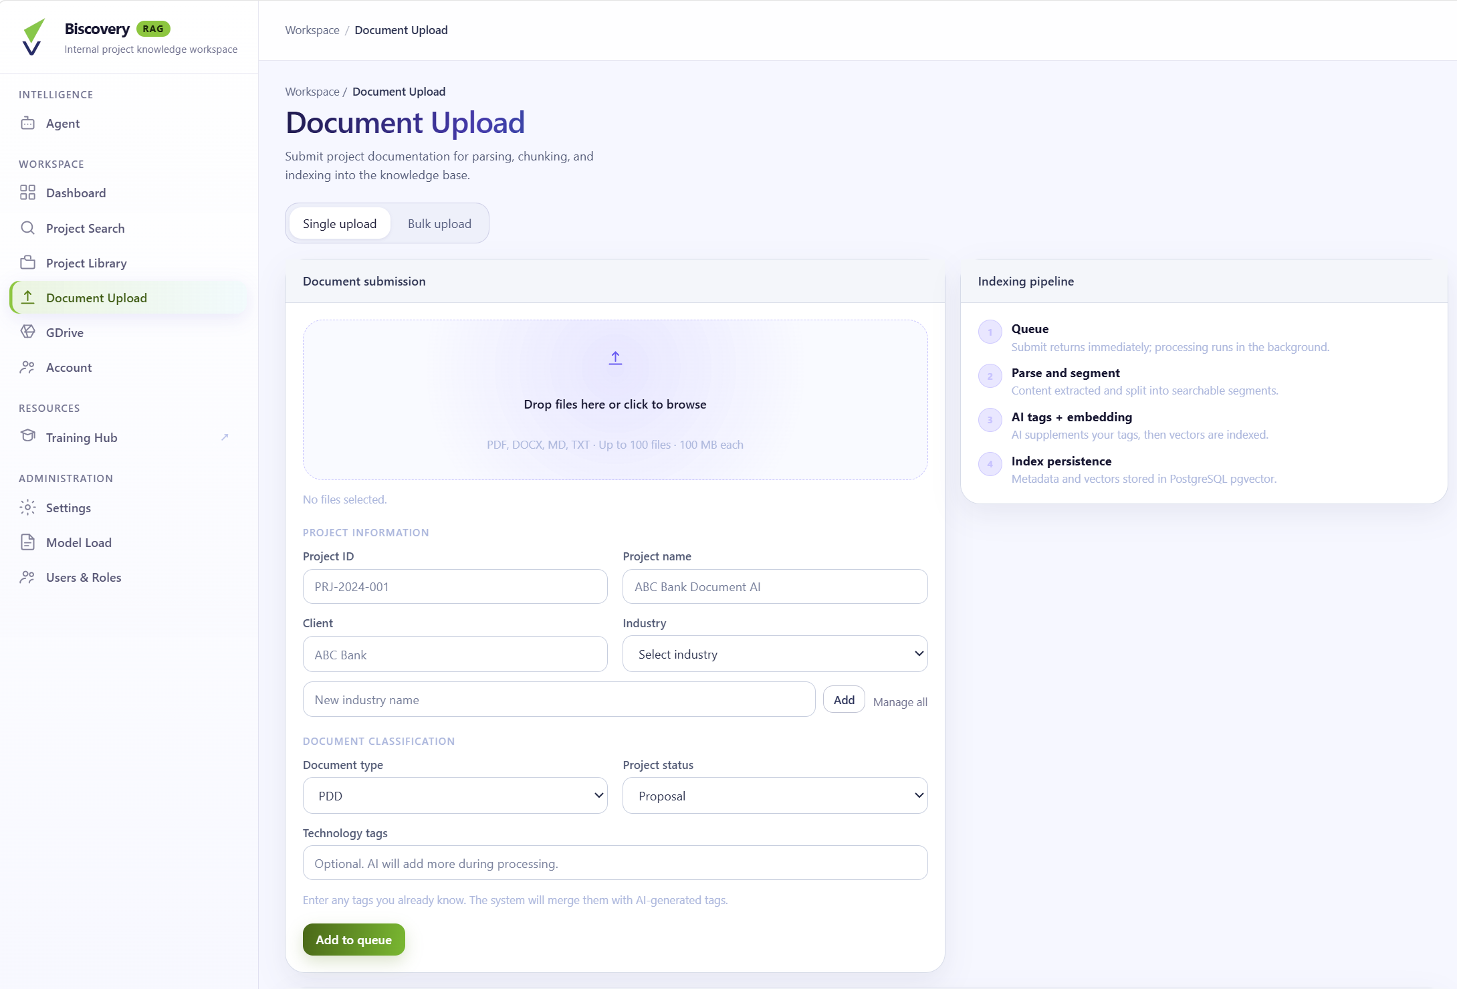This screenshot has height=989, width=1457.
Task: Open the Project status Proposal dropdown
Action: pyautogui.click(x=775, y=796)
